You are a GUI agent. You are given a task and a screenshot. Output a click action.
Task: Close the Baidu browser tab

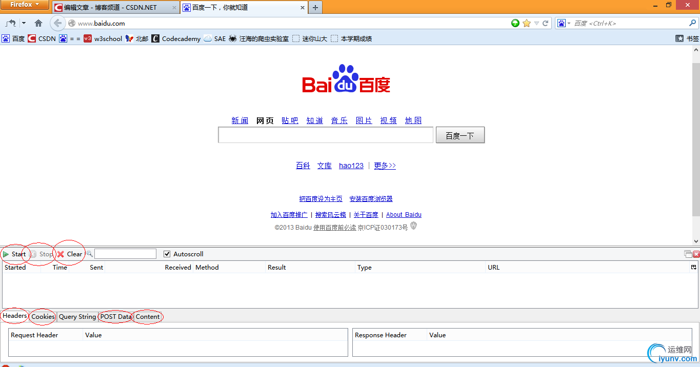pyautogui.click(x=302, y=8)
